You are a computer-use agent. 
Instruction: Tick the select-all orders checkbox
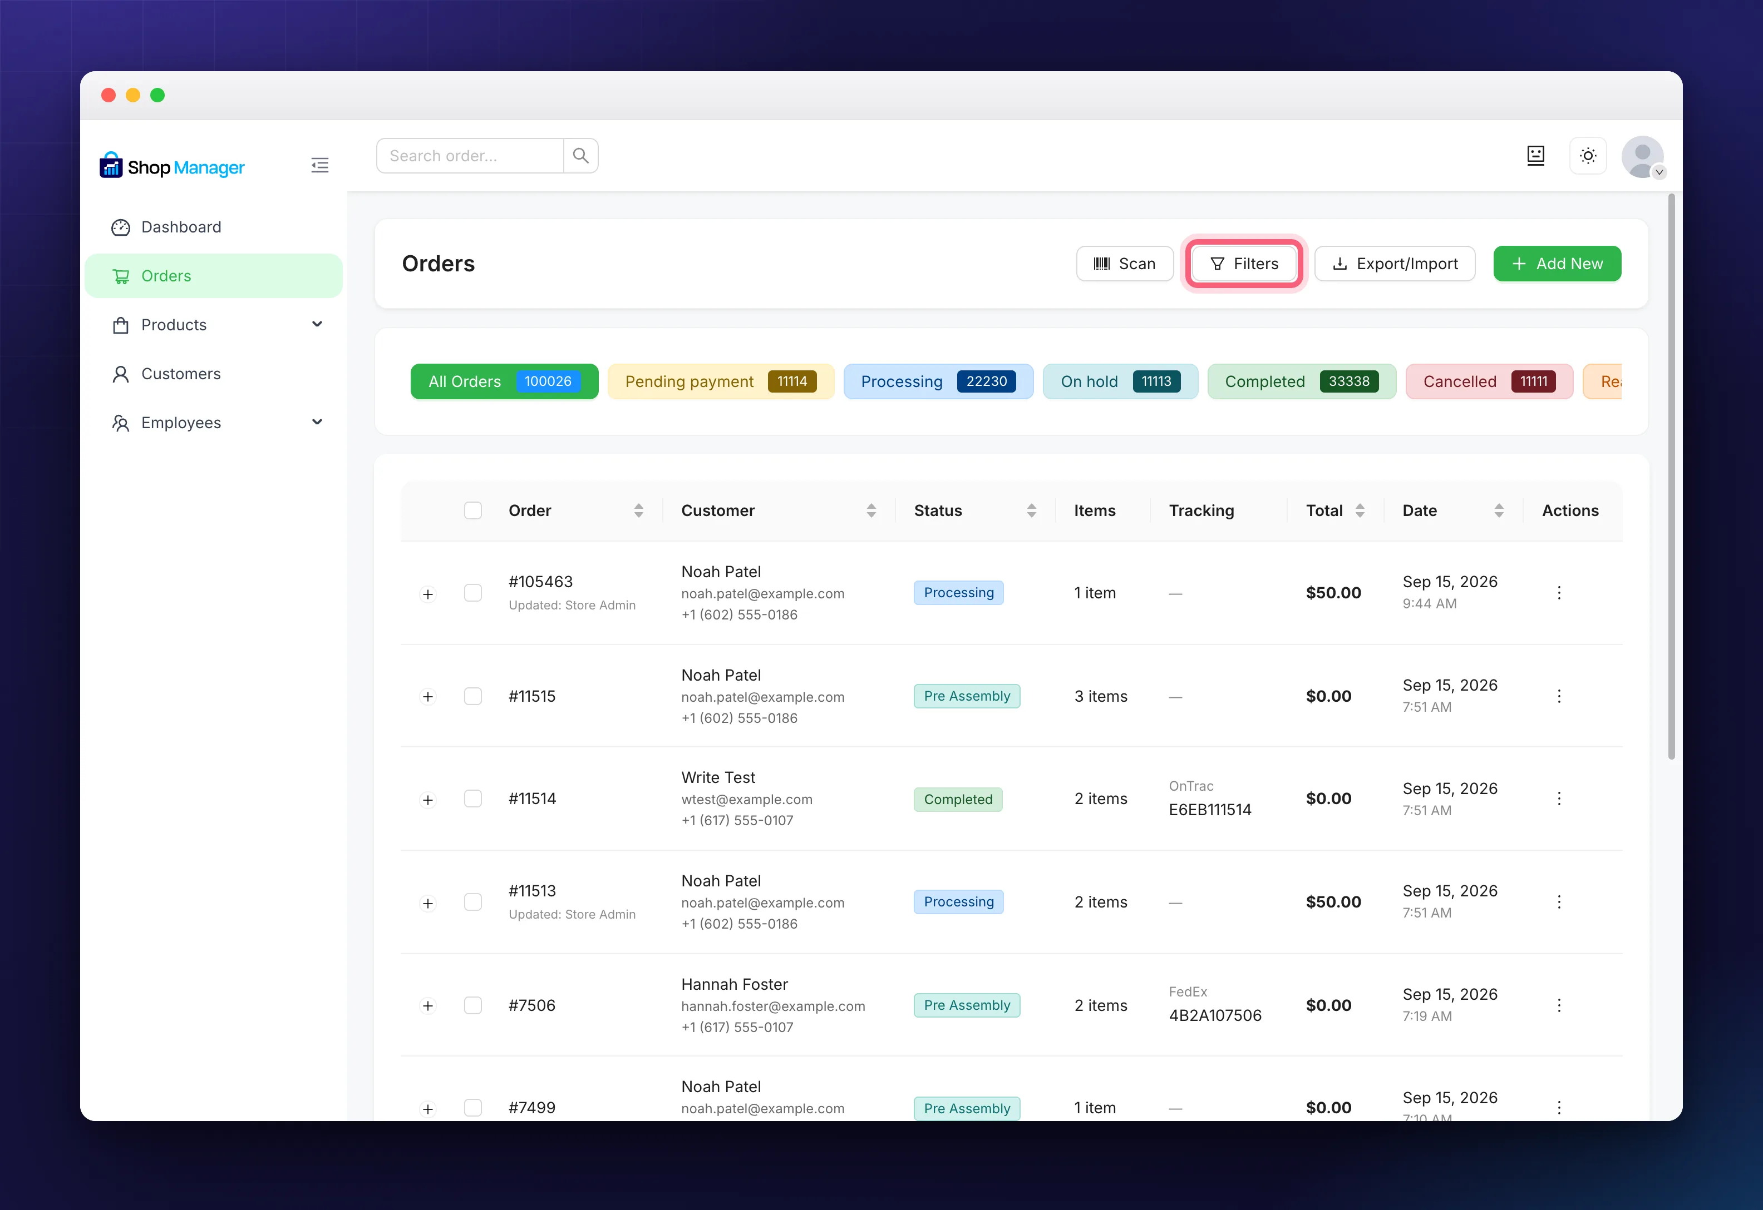472,510
